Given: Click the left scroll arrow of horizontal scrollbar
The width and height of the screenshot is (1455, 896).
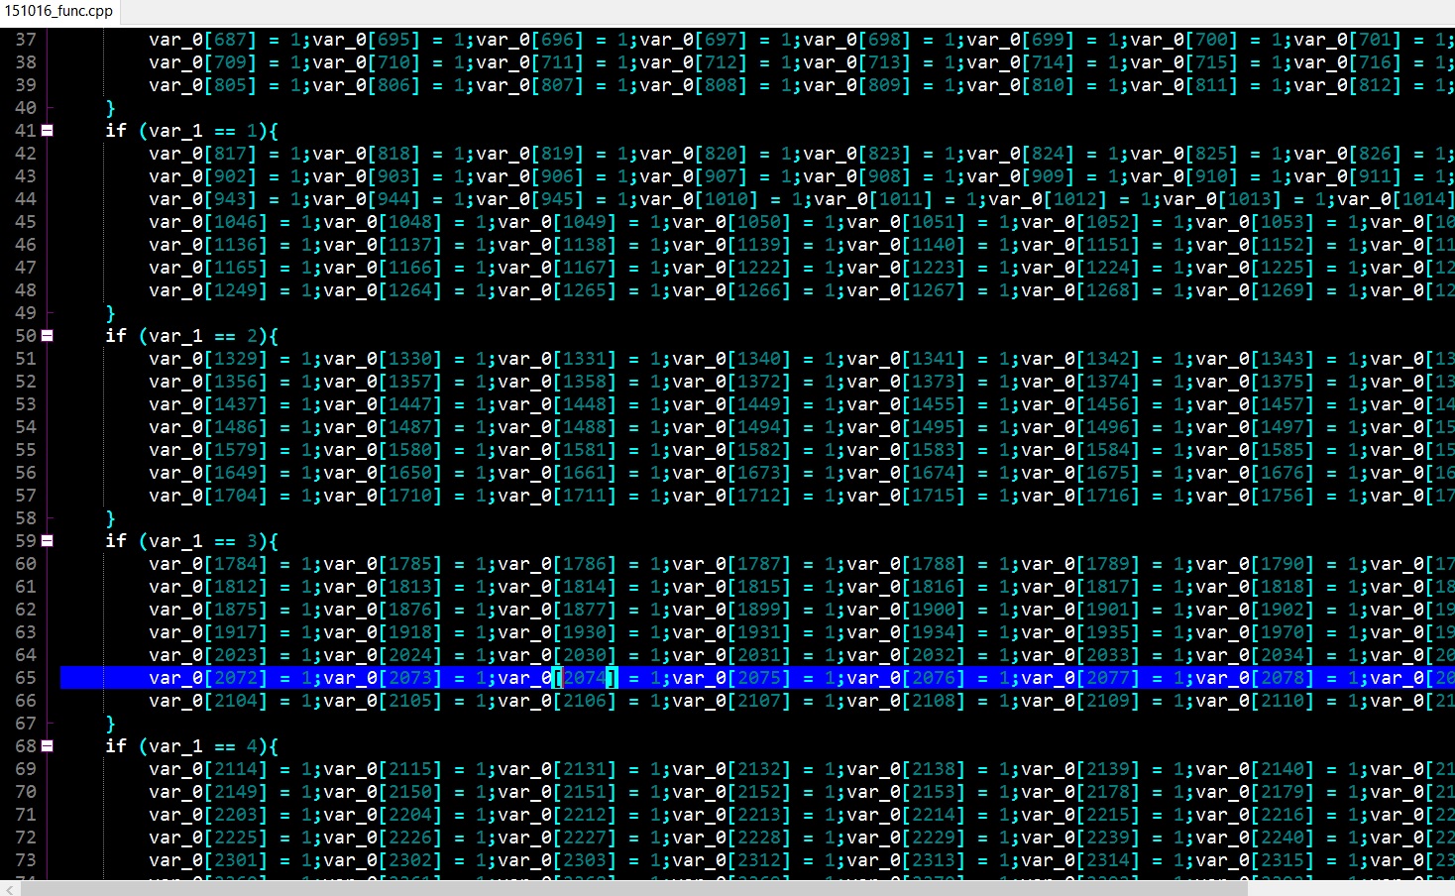Looking at the screenshot, I should click(10, 888).
